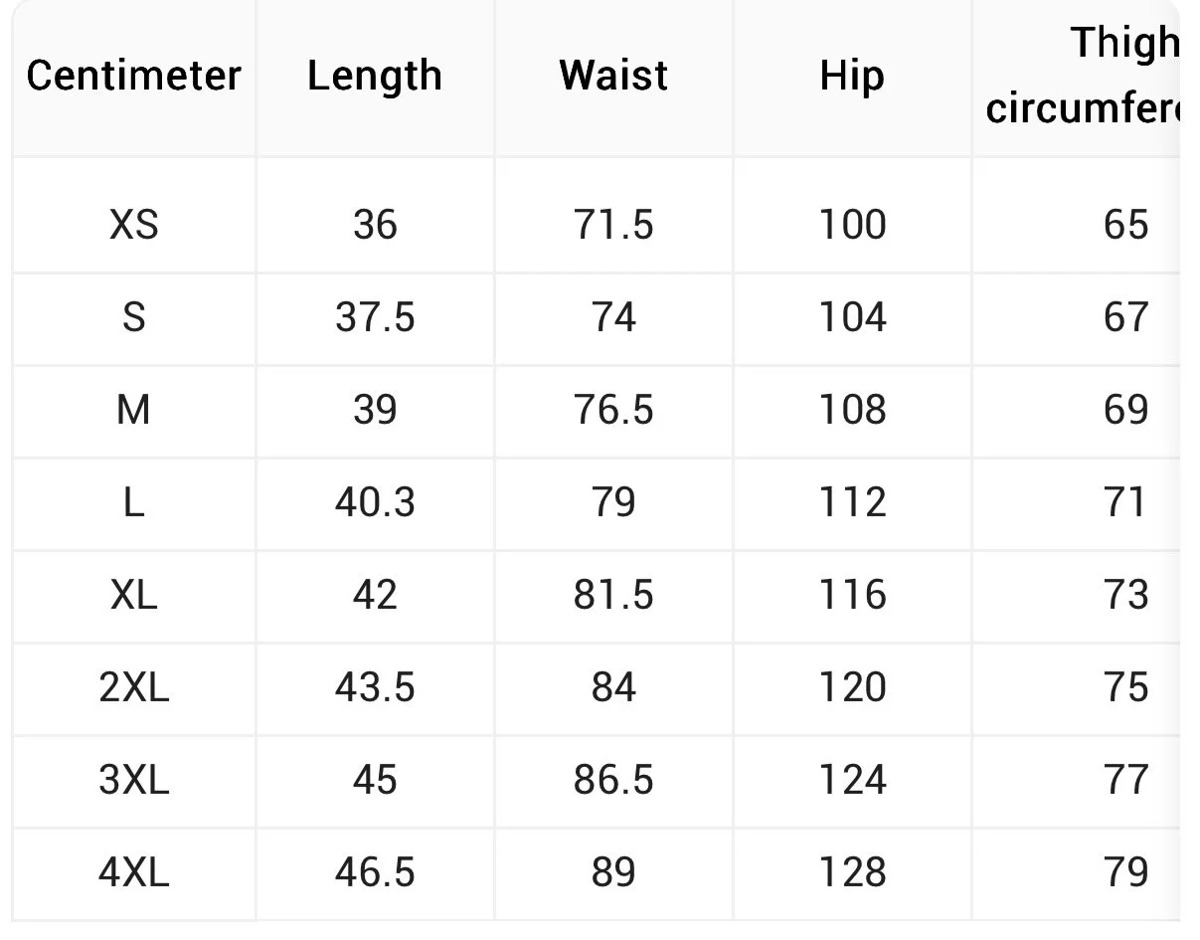Click the thigh value 79 for 4XL
The width and height of the screenshot is (1200, 940).
tap(1126, 872)
